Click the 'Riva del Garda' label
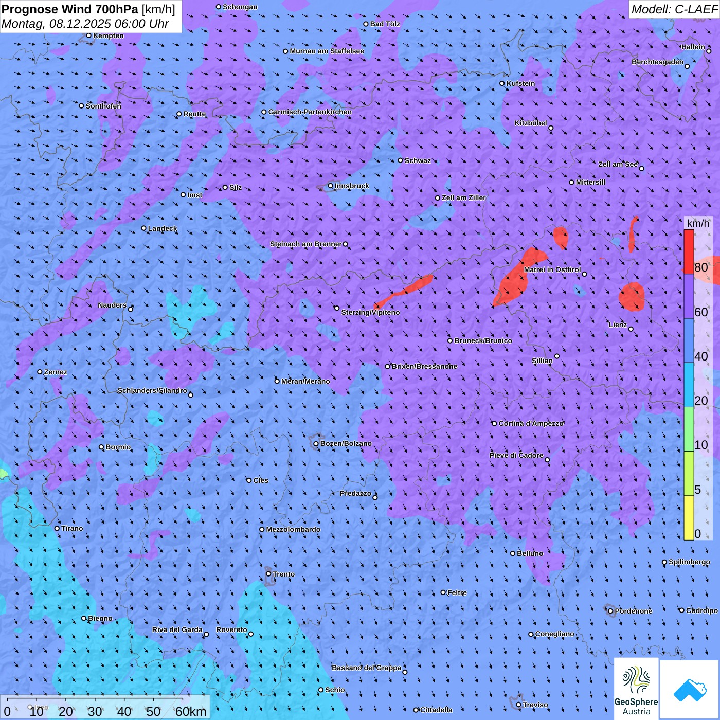This screenshot has height=720, width=720. pos(177,629)
